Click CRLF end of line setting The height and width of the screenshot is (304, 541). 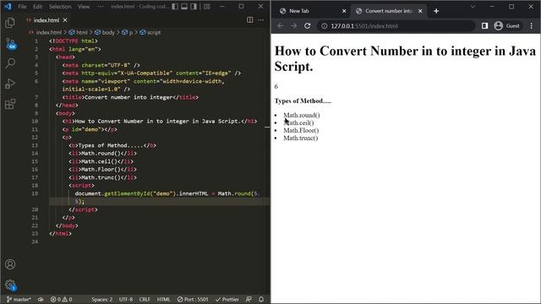point(145,300)
